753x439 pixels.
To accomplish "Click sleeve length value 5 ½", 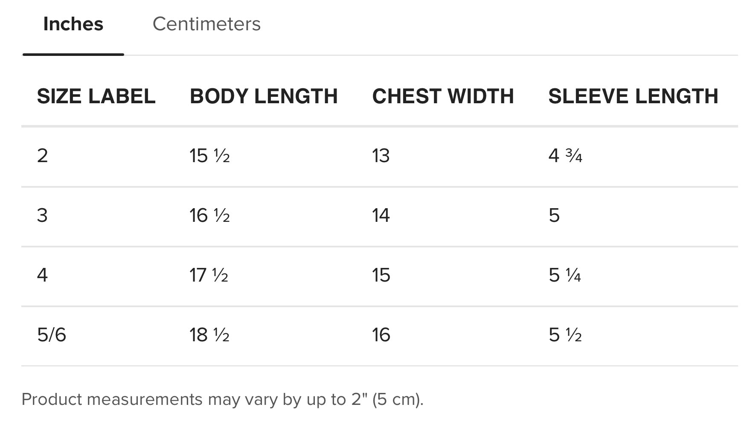I will pos(565,335).
